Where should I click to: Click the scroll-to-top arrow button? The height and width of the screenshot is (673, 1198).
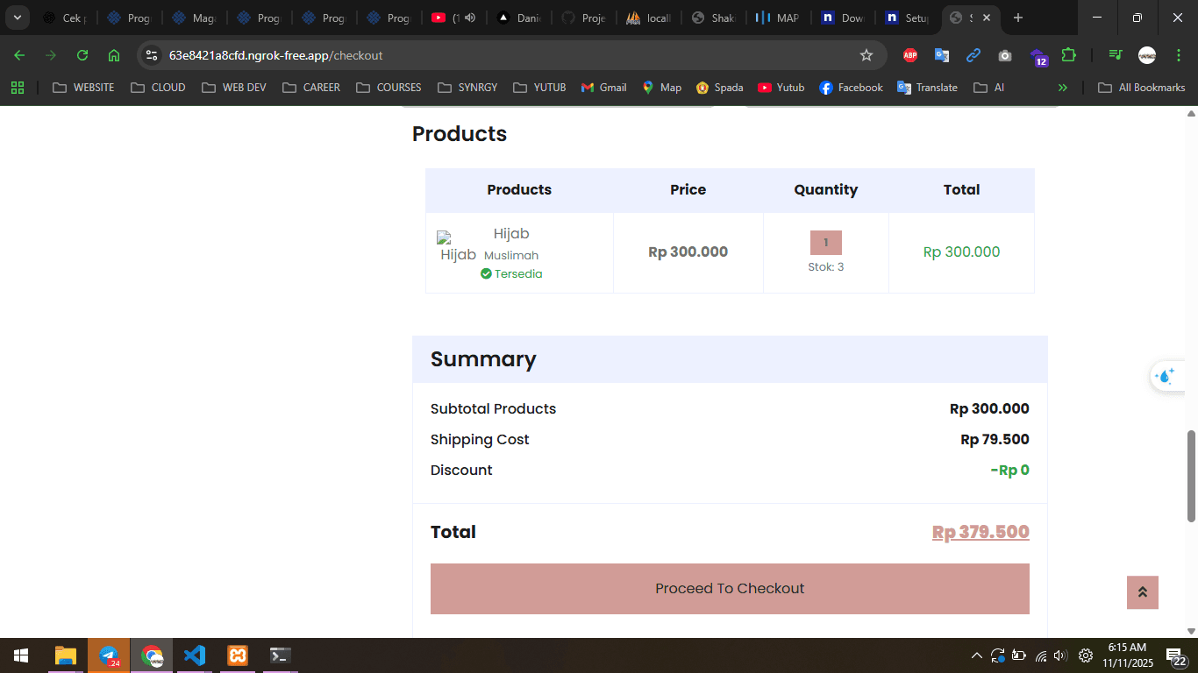[1142, 592]
